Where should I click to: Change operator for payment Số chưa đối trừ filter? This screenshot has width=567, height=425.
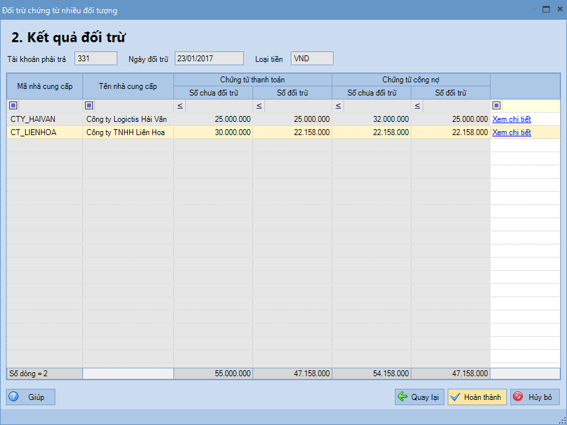click(180, 106)
